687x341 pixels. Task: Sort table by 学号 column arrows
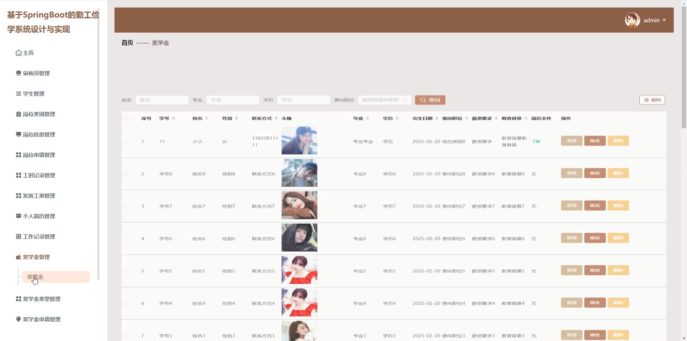click(174, 118)
